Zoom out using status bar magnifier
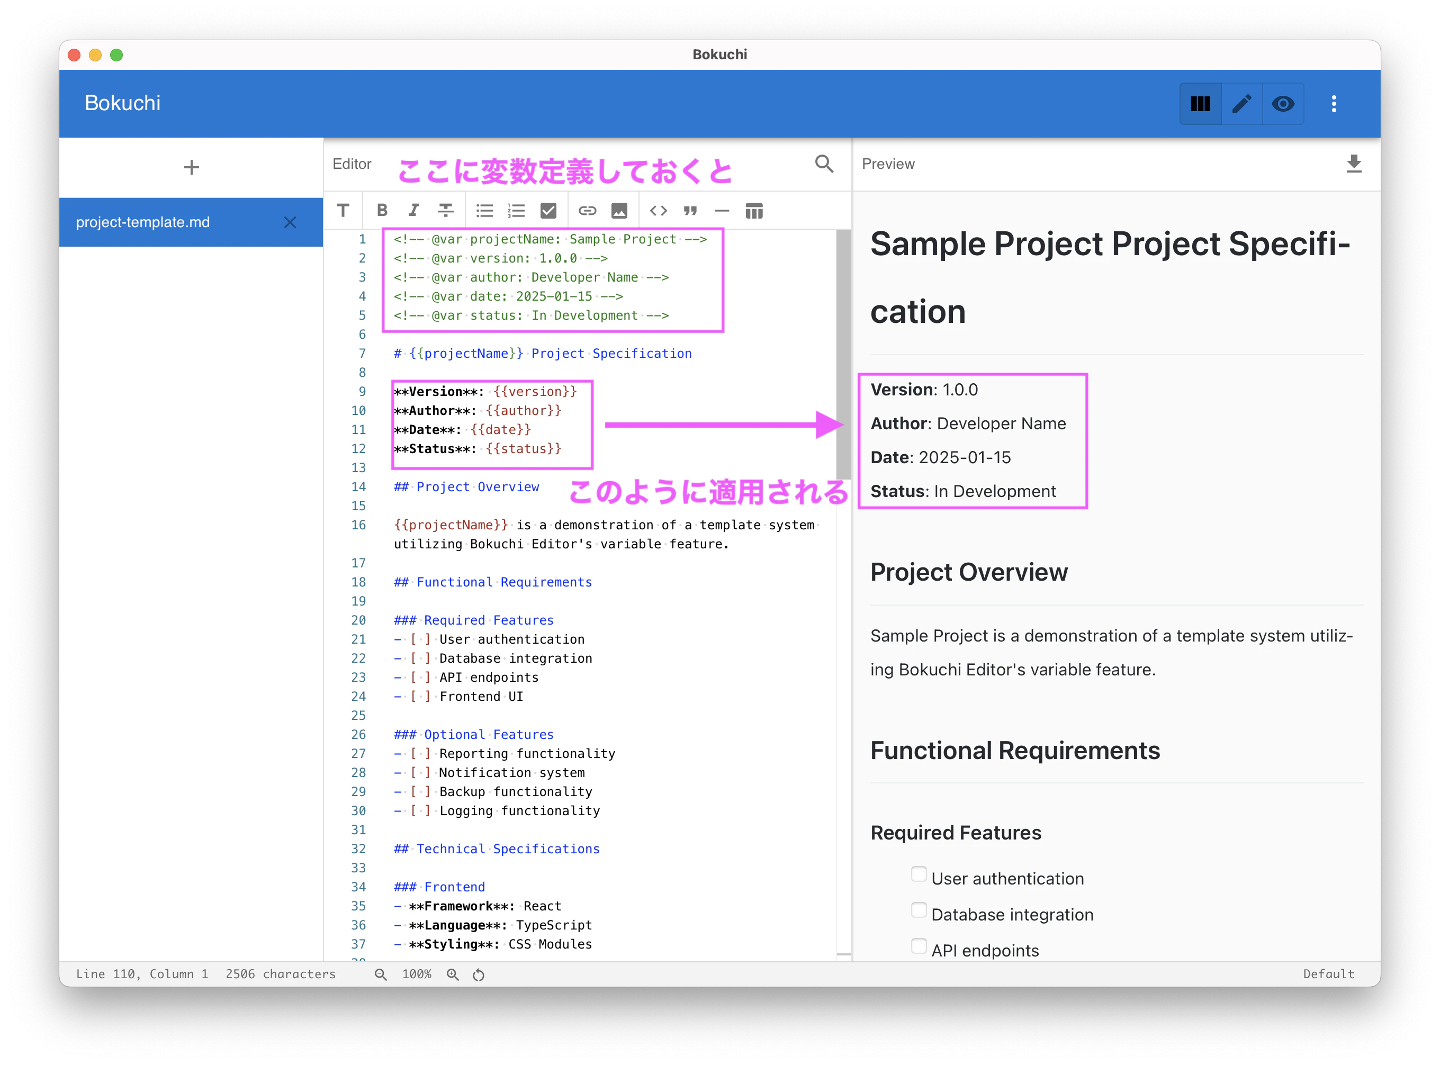Viewport: 1440px width, 1065px height. pyautogui.click(x=381, y=974)
